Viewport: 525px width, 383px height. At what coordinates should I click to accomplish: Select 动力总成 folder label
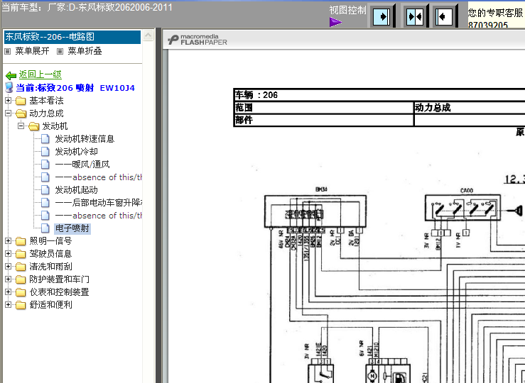(46, 113)
